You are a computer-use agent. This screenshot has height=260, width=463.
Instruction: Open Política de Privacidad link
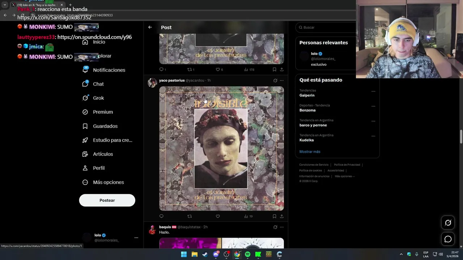[x=347, y=165]
